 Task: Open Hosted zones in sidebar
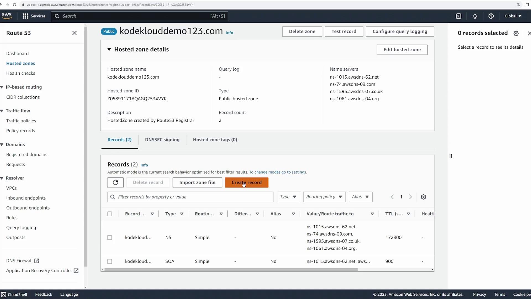(20, 63)
